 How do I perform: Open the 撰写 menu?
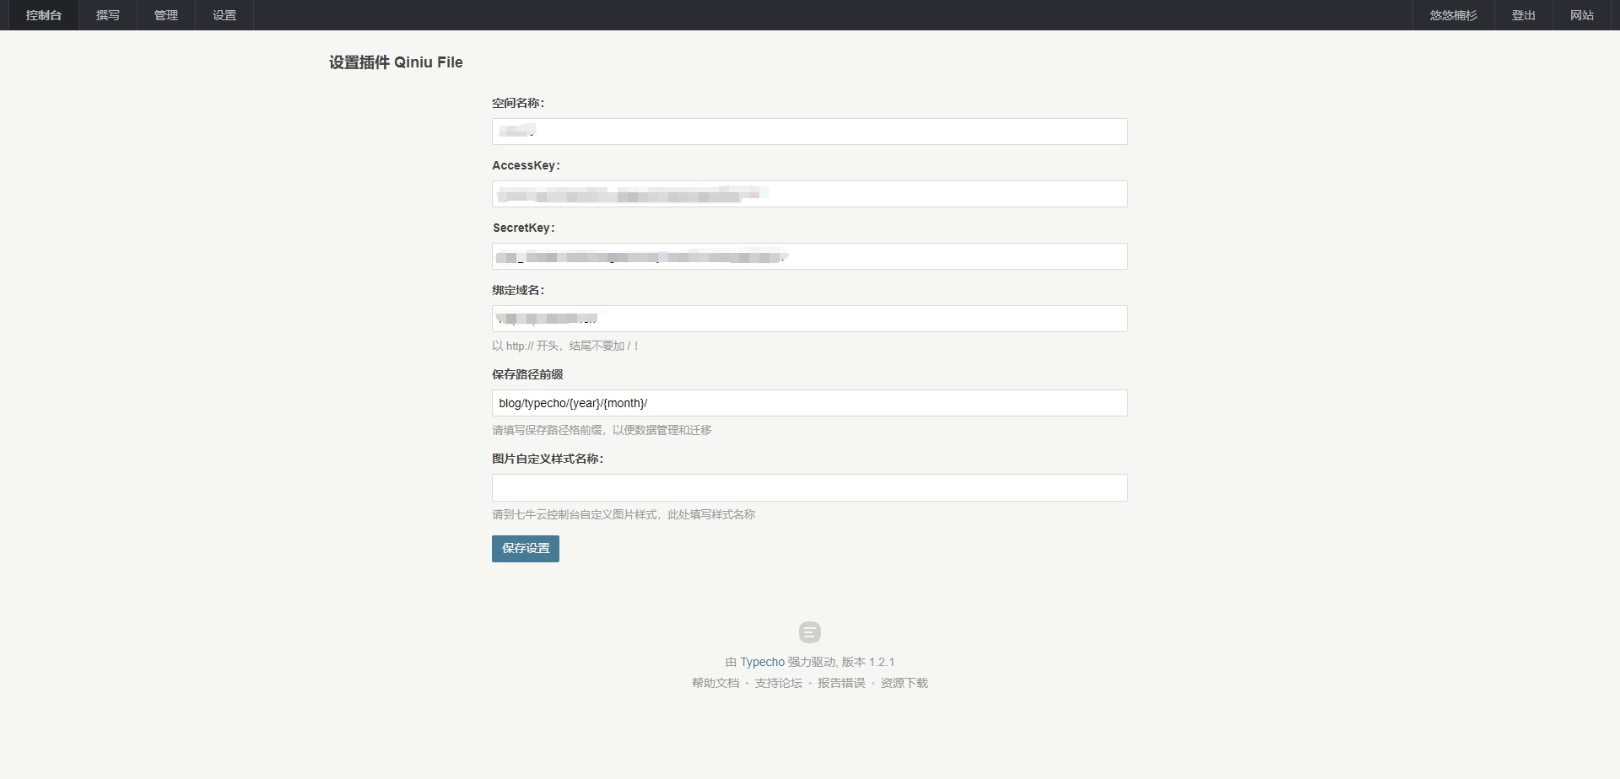pos(108,15)
